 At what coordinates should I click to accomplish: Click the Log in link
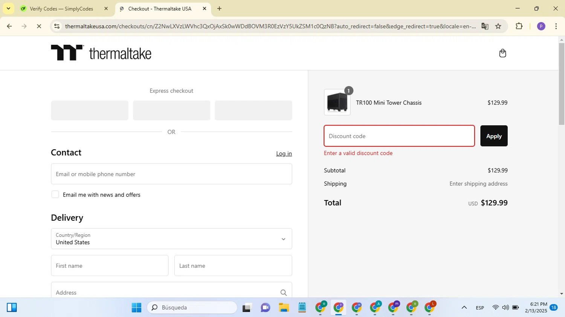pos(284,153)
